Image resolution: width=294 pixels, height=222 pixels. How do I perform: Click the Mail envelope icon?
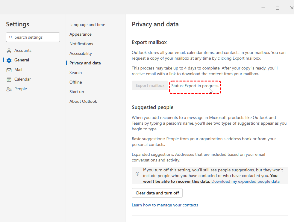point(9,70)
